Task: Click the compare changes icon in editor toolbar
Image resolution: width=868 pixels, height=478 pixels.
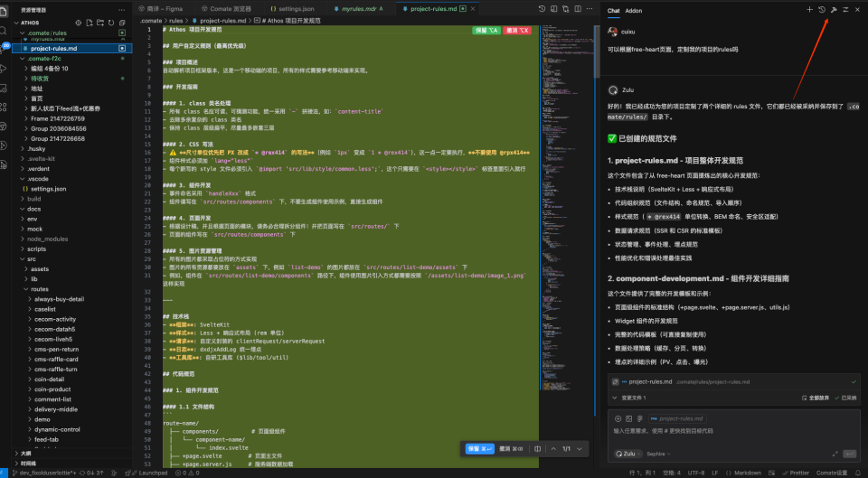Action: (566, 9)
